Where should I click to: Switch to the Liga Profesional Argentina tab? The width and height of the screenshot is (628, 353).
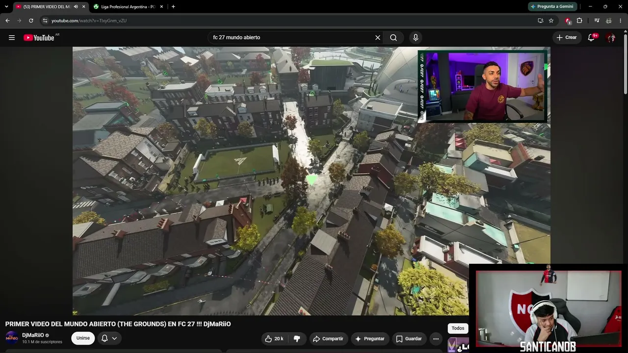point(129,7)
